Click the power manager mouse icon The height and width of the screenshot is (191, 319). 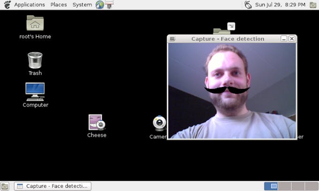(x=248, y=5)
